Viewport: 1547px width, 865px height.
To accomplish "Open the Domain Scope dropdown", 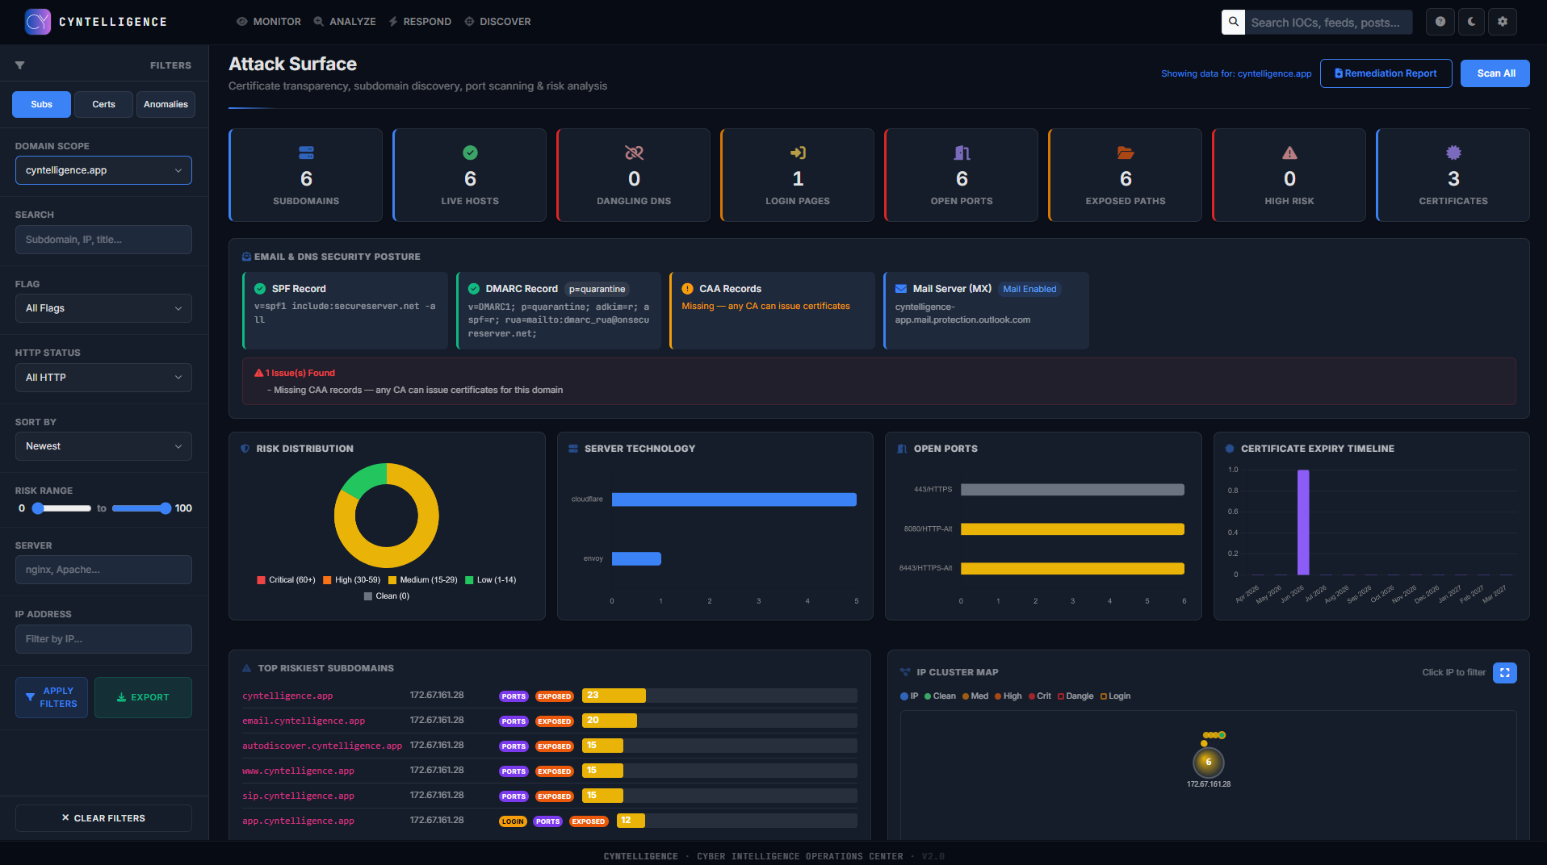I will pyautogui.click(x=103, y=170).
